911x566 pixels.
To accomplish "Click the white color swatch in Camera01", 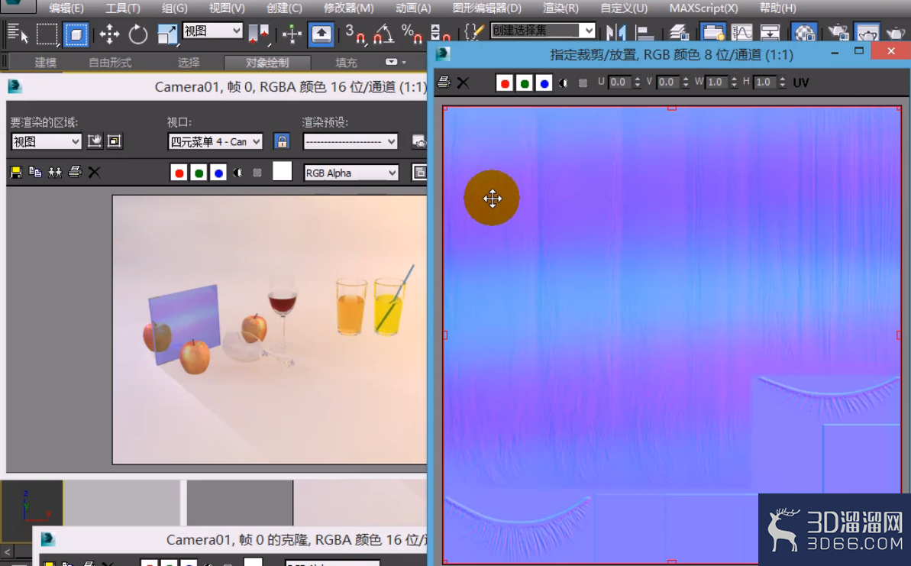I will [283, 171].
